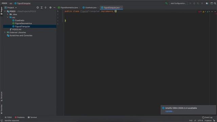
Task: Toggle the Event Log window
Action: [x=207, y=117]
